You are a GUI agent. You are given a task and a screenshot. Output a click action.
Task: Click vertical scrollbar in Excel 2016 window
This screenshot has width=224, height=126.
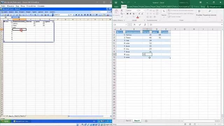222,73
